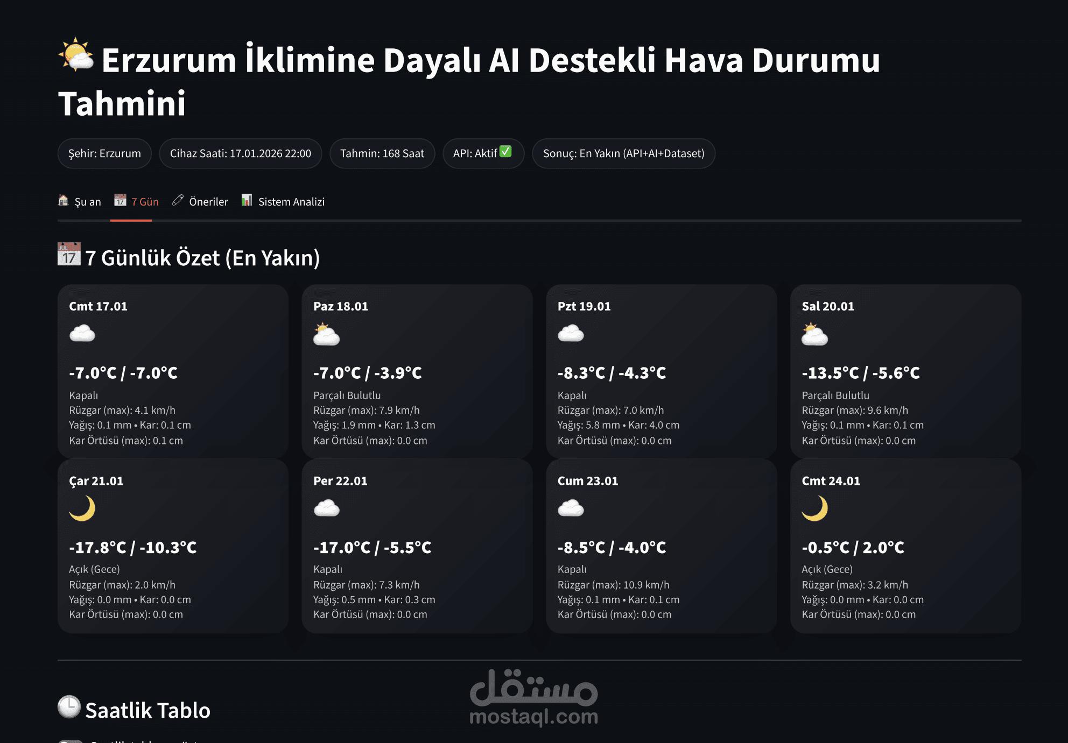This screenshot has width=1068, height=743.
Task: Click the Şehir: Erzurum pill
Action: tap(104, 154)
